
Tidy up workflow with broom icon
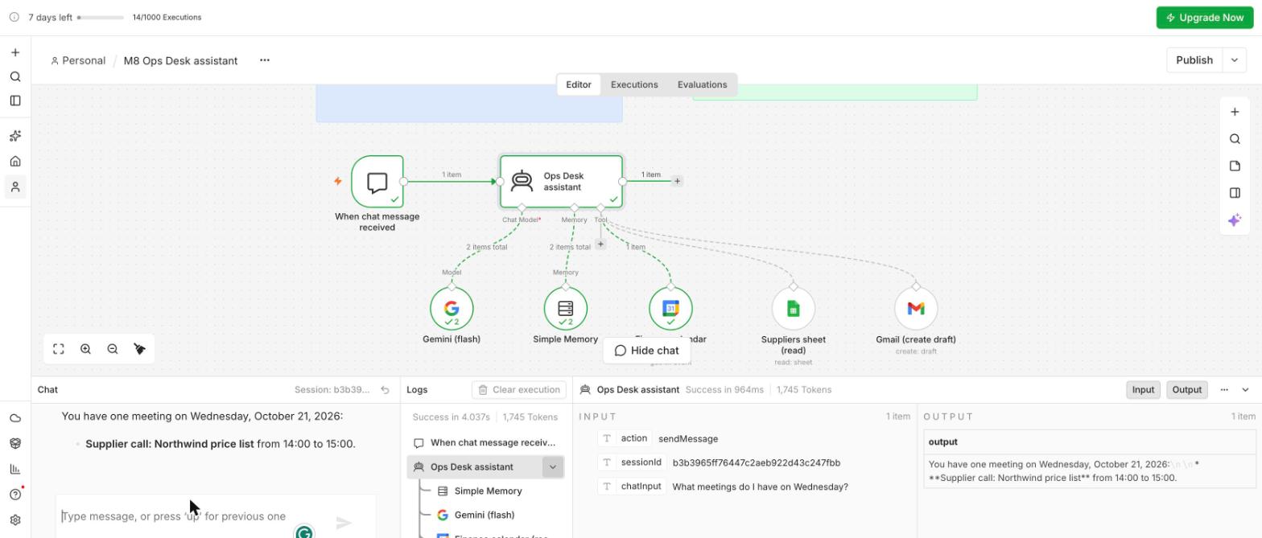(x=139, y=349)
